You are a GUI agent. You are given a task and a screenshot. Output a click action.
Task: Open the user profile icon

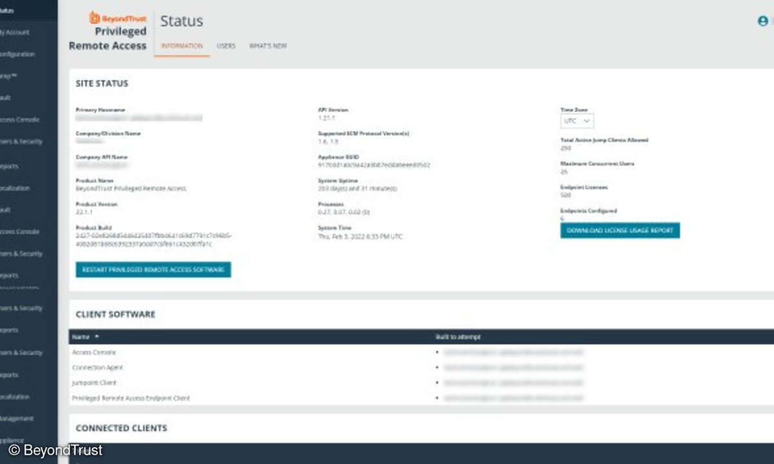(x=762, y=21)
